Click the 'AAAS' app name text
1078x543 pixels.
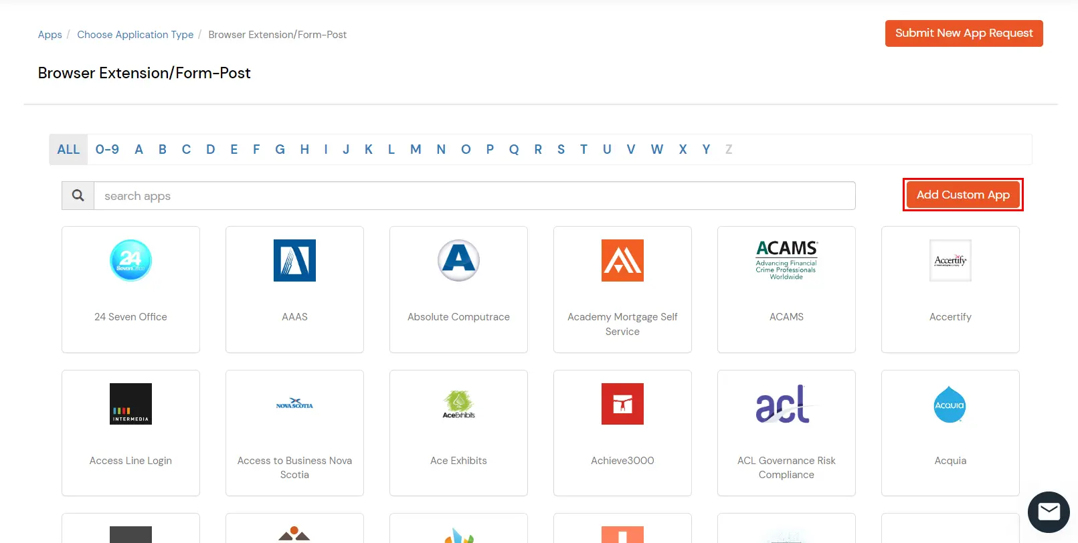294,317
